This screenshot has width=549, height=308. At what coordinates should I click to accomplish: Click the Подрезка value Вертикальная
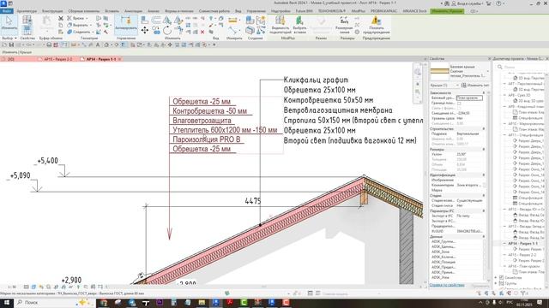(x=469, y=134)
